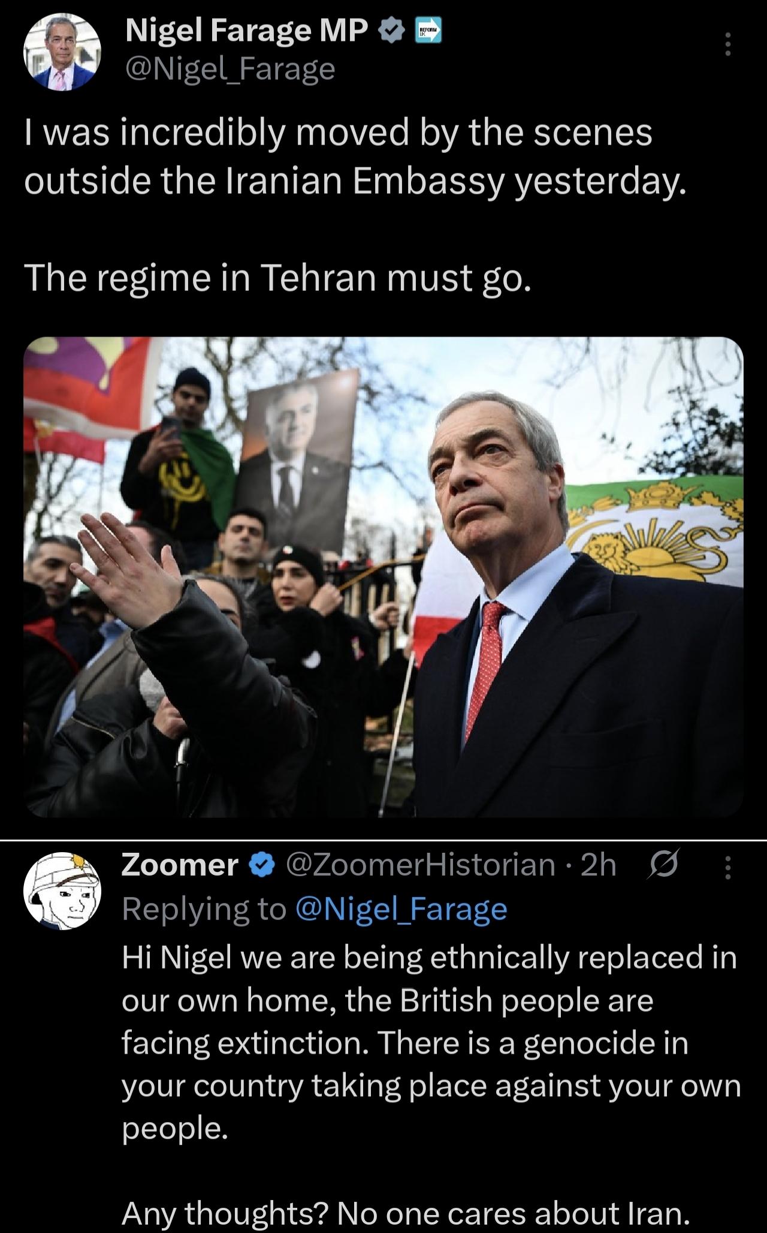The image size is (767, 1233).
Task: Tap the verified badge beside Nigel Farage MP
Action: [391, 31]
